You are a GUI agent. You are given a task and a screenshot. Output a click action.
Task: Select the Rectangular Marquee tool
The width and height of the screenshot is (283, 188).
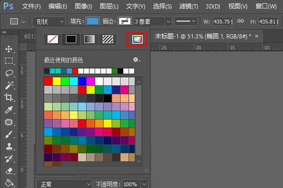[8, 61]
